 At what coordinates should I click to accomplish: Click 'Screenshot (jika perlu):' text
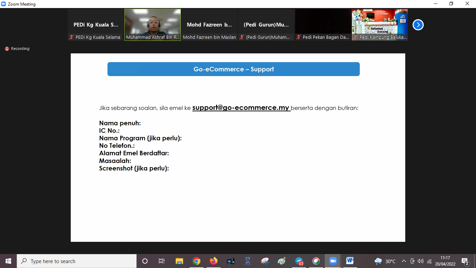pyautogui.click(x=134, y=168)
